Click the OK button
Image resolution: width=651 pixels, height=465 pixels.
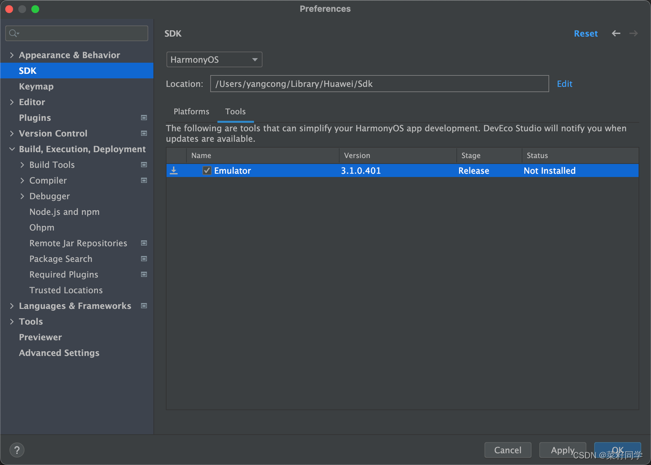617,450
